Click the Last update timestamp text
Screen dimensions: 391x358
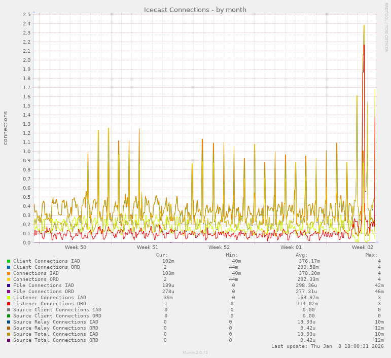[x=327, y=346]
